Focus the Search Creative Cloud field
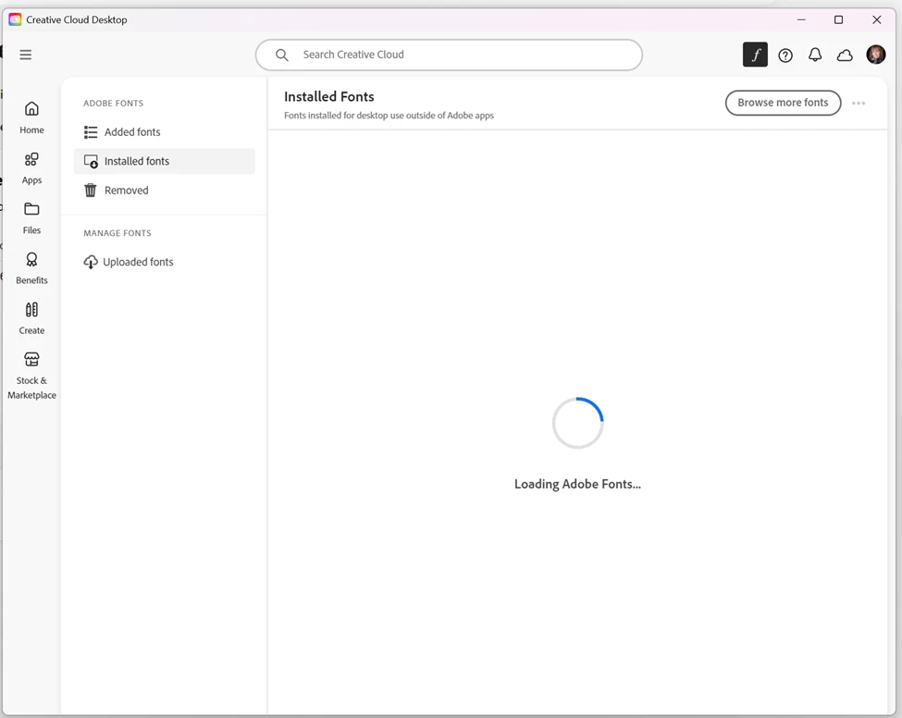Screen dimensions: 902x718 click(449, 55)
